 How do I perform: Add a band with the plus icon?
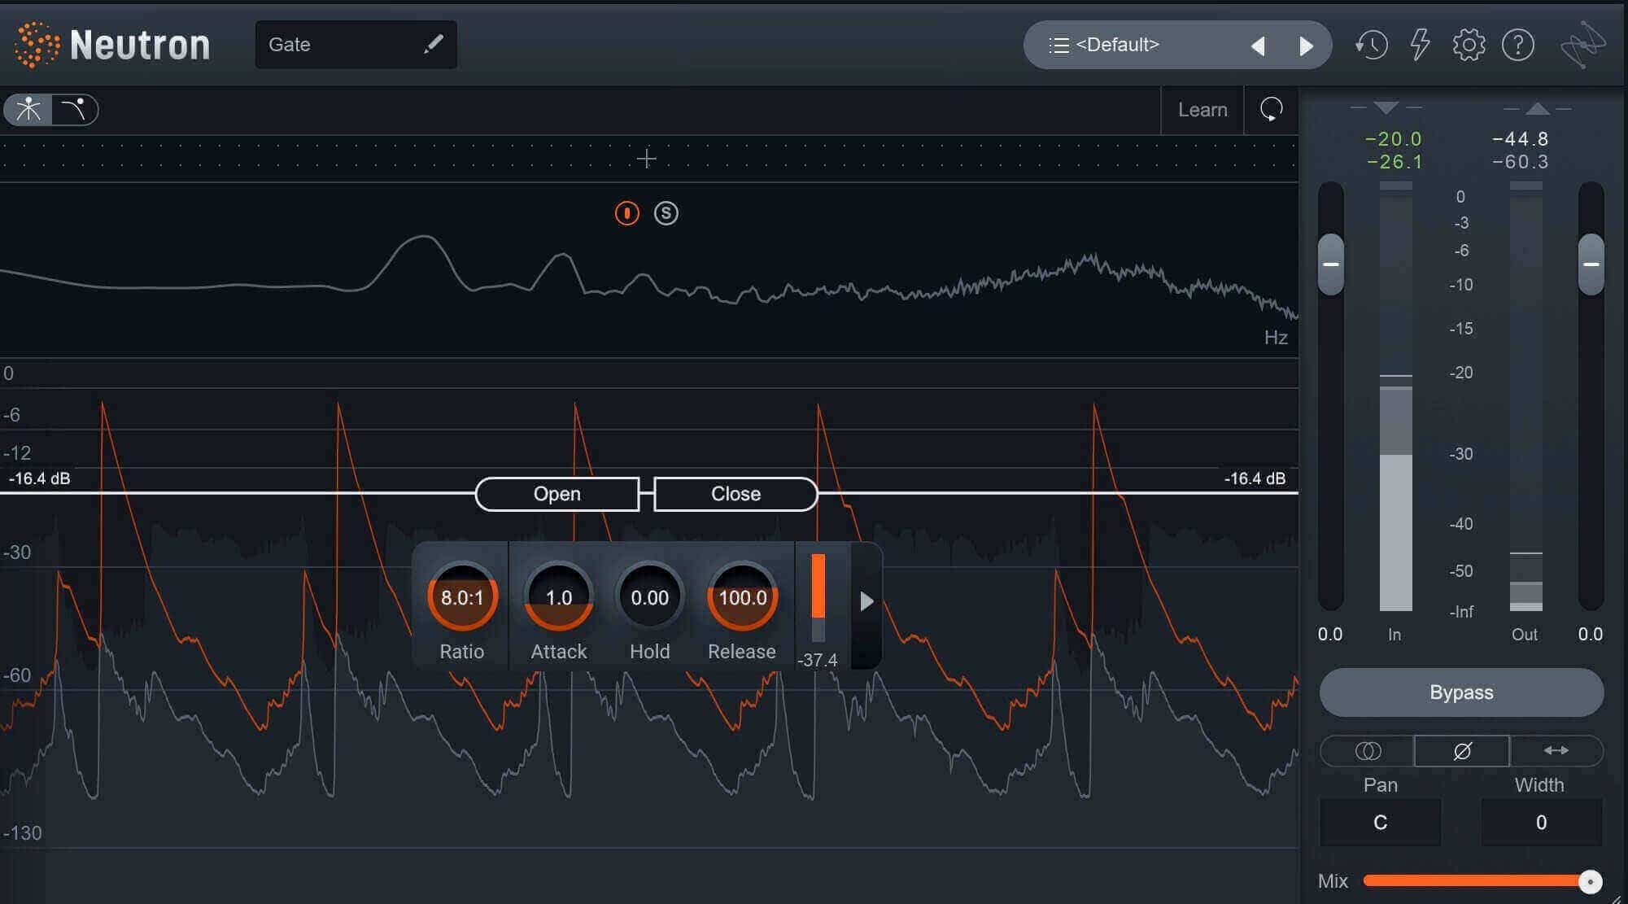[646, 158]
